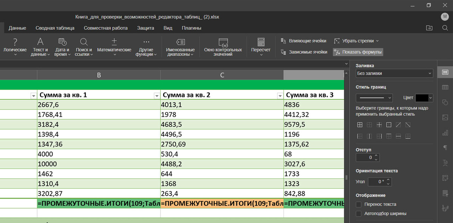This screenshot has height=223, width=453.
Task: Apply left border only
Action: [360, 136]
